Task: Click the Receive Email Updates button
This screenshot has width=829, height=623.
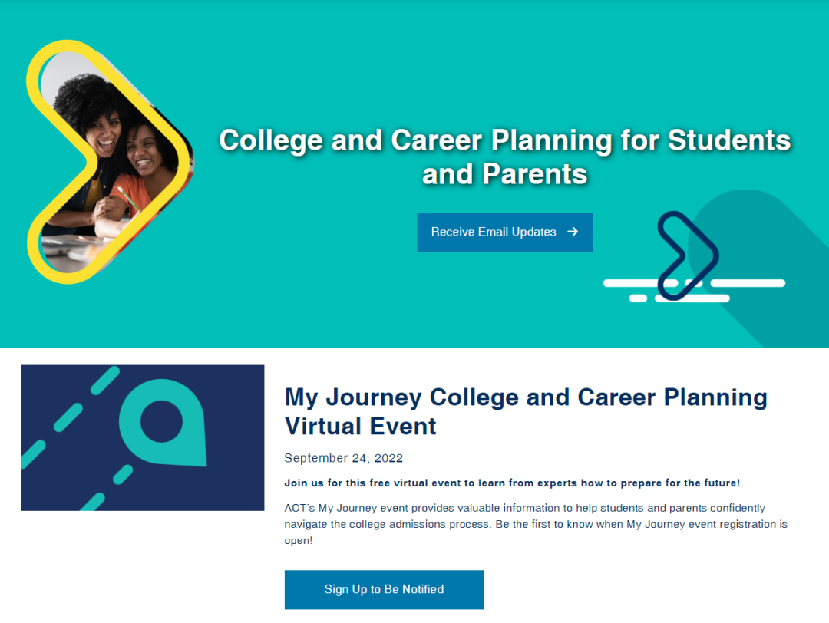Action: [x=494, y=232]
